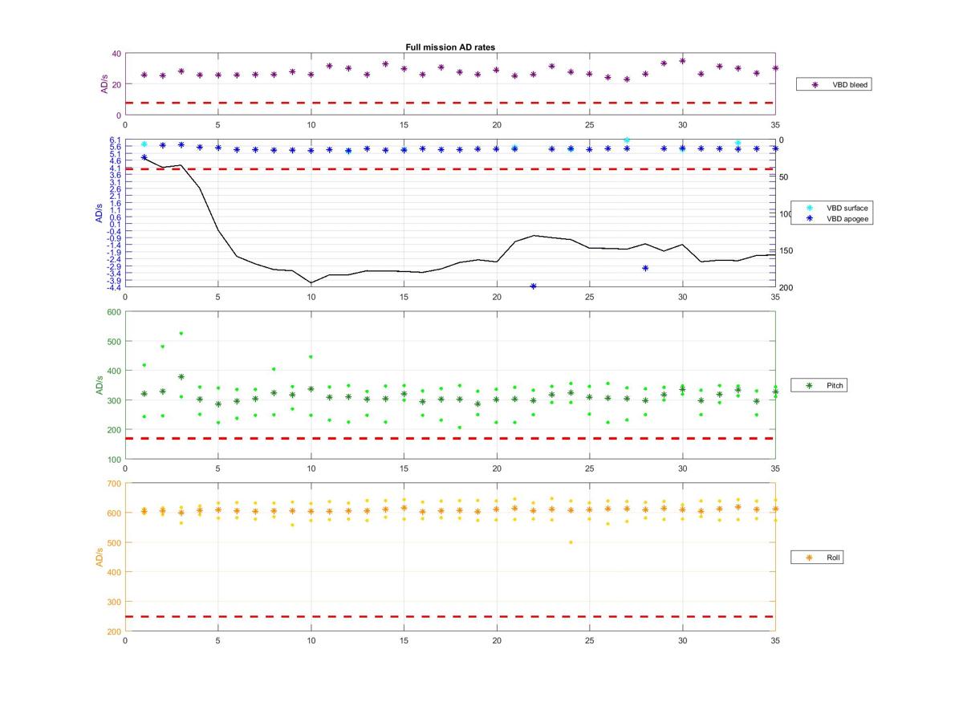Click red dashed threshold line in Roll plot

[449, 616]
